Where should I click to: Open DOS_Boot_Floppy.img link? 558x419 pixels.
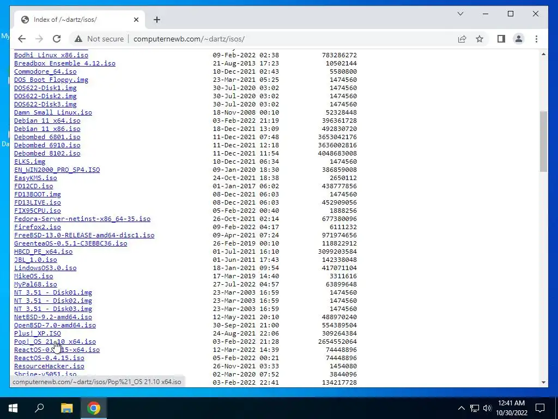[x=51, y=80]
